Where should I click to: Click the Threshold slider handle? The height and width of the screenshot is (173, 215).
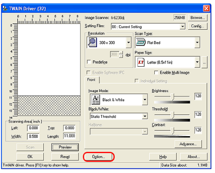172,115
